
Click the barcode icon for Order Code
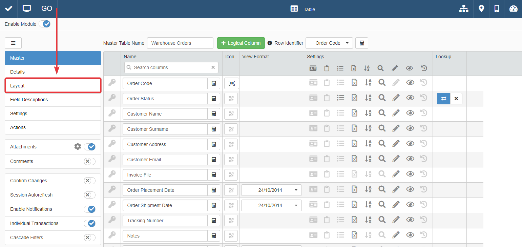(x=231, y=83)
